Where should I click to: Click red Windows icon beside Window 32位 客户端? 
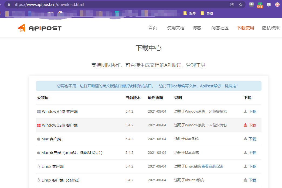point(39,125)
